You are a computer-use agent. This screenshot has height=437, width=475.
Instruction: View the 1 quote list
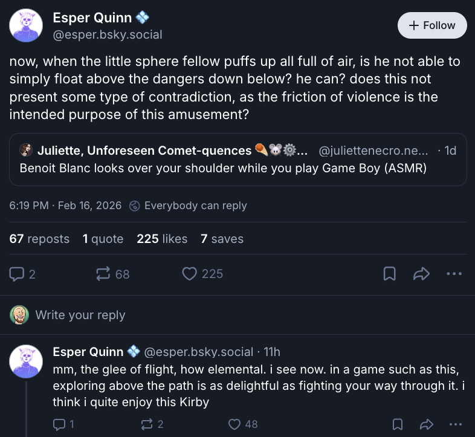103,239
